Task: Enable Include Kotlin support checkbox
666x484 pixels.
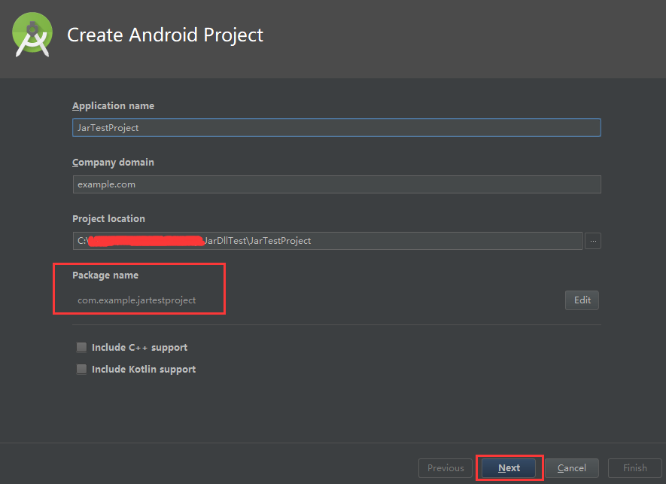Action: 81,369
